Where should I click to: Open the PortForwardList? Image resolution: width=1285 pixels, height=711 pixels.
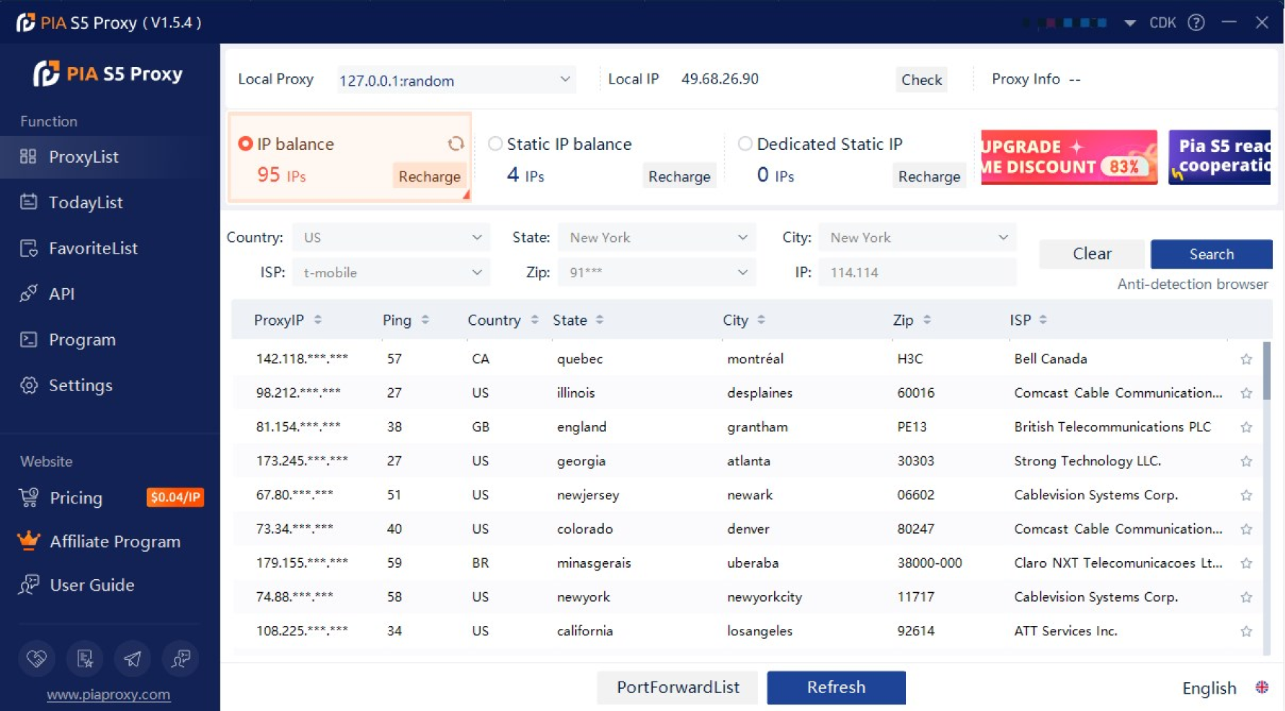pyautogui.click(x=677, y=687)
